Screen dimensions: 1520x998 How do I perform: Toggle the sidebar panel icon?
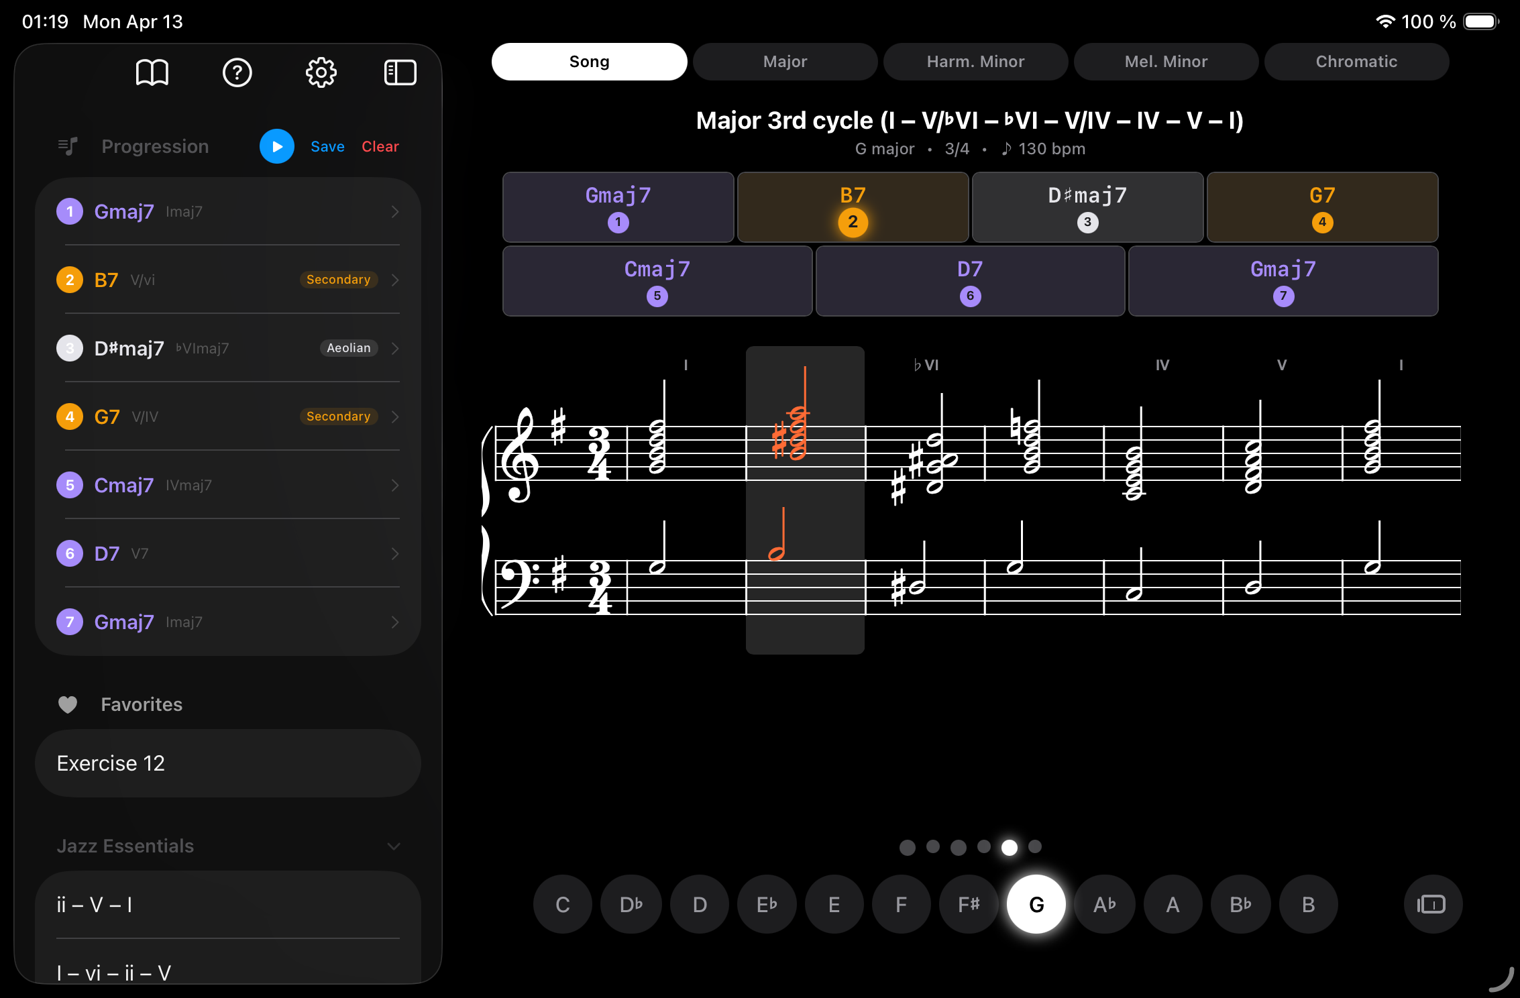(x=400, y=72)
